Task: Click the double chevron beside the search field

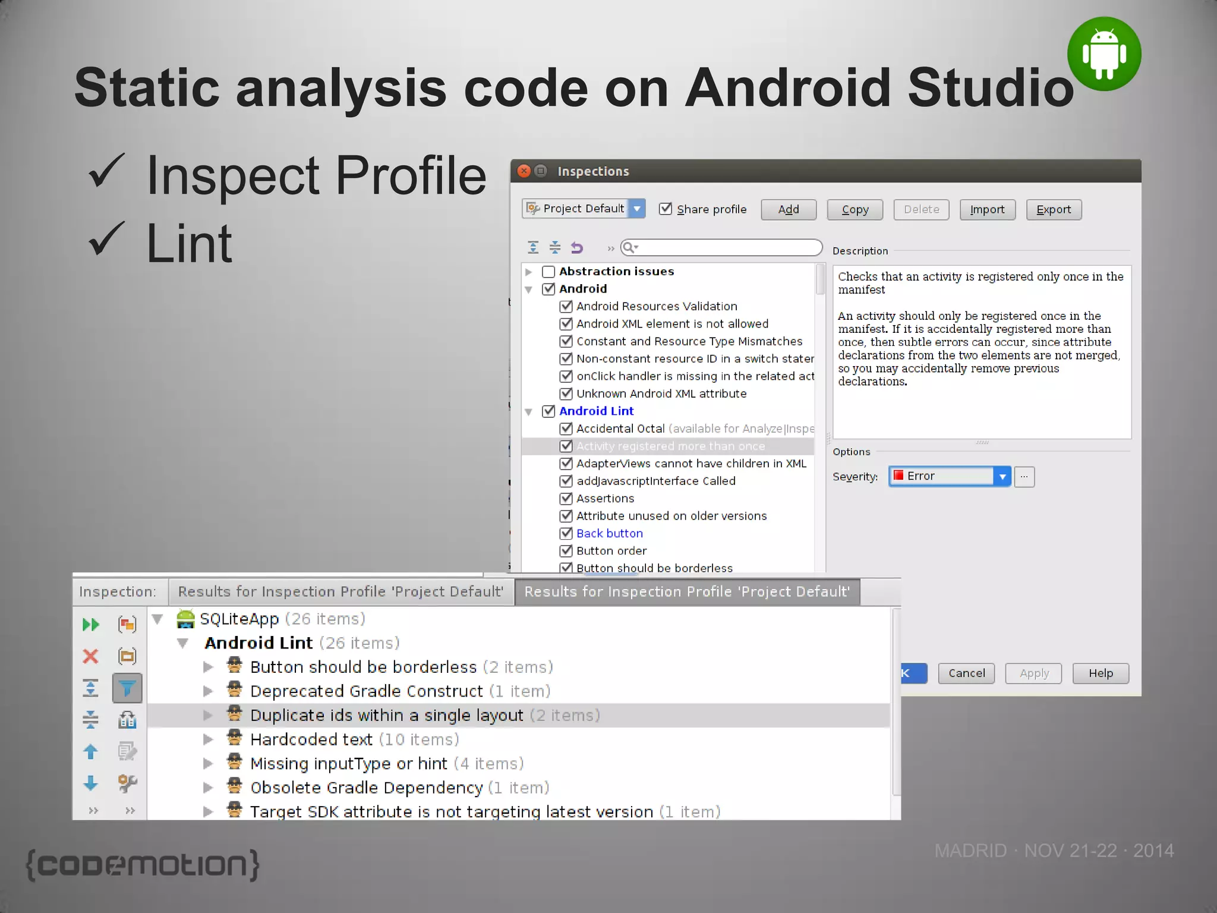Action: 610,248
